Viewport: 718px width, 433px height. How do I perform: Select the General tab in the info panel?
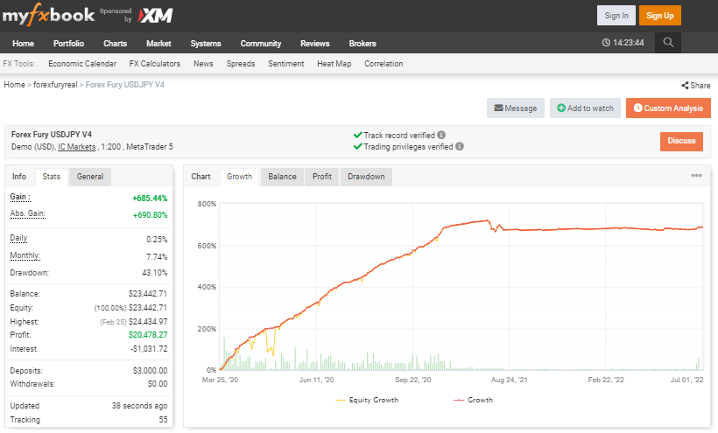point(90,177)
